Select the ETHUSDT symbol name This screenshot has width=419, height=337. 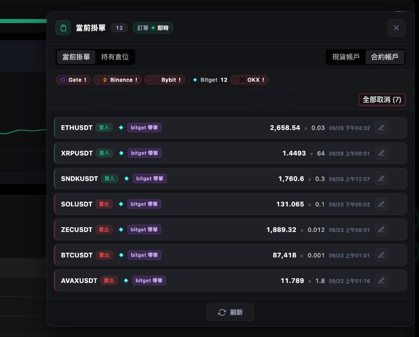click(x=77, y=128)
